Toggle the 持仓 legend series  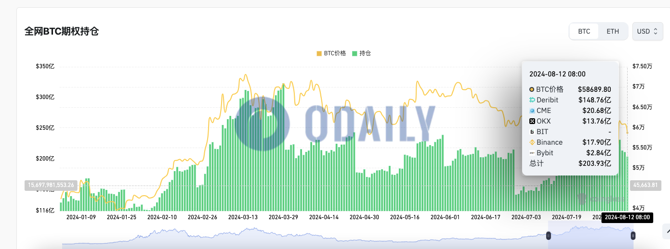[362, 53]
